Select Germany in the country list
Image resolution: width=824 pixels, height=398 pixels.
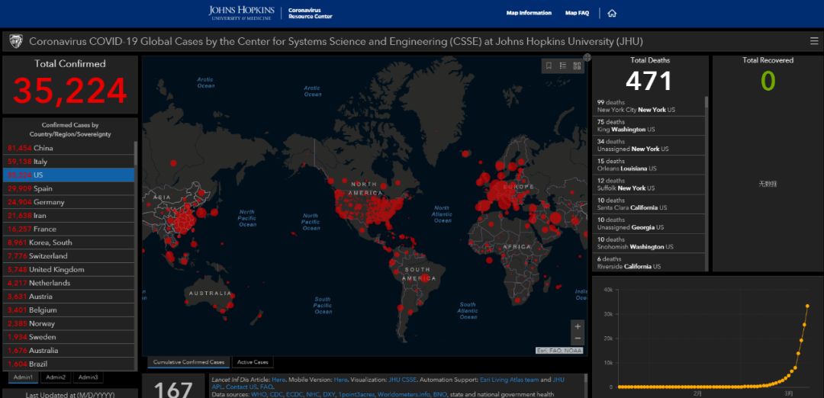click(69, 202)
